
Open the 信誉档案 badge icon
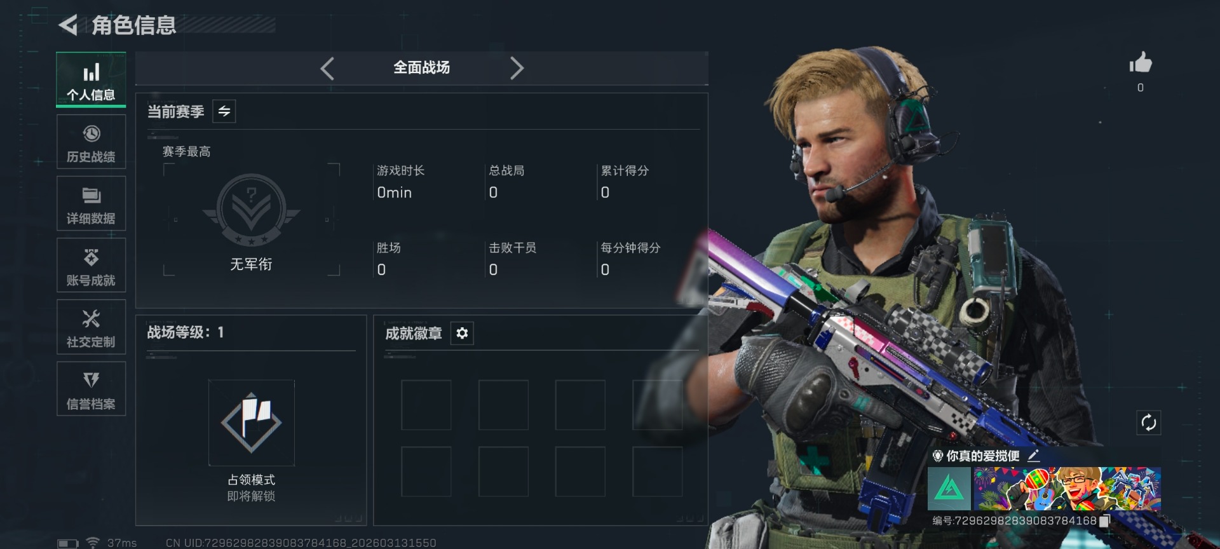pyautogui.click(x=91, y=380)
